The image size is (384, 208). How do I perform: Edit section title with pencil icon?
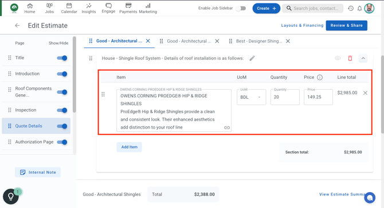tap(252, 58)
